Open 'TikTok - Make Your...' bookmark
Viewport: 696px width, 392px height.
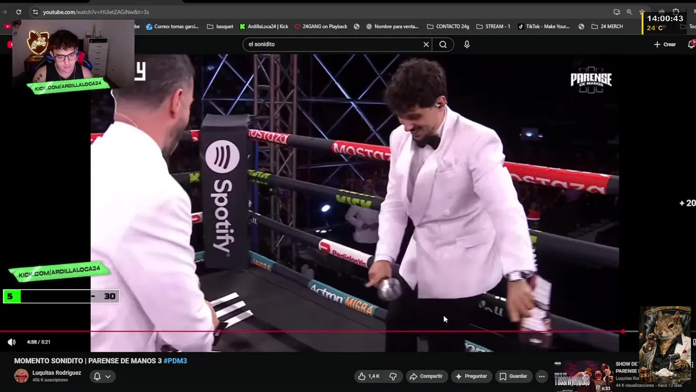(x=544, y=26)
